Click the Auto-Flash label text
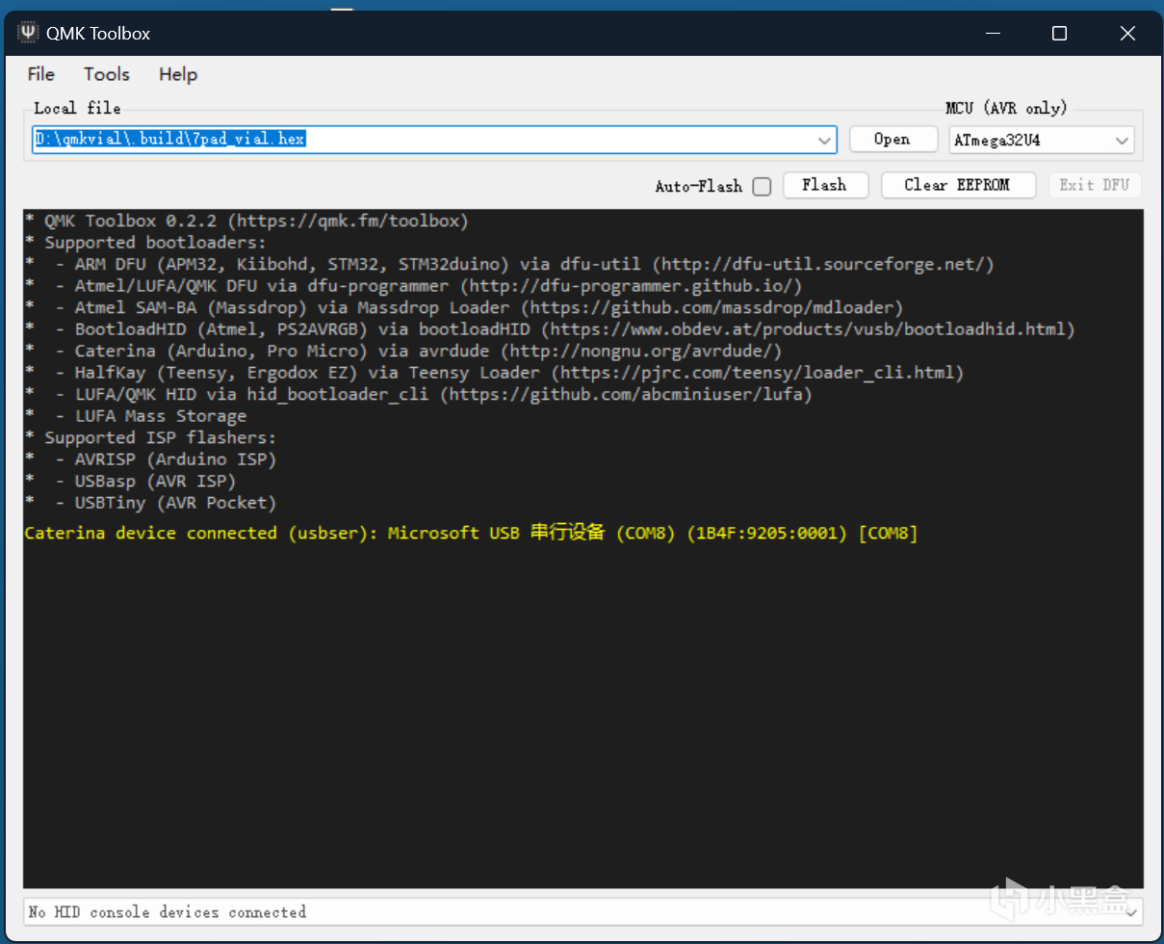The height and width of the screenshot is (944, 1164). pyautogui.click(x=698, y=187)
